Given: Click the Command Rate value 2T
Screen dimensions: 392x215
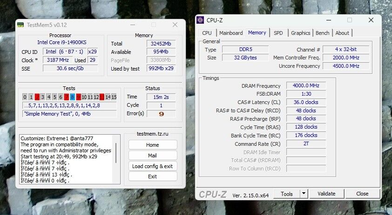Looking at the screenshot, I should [306, 143].
